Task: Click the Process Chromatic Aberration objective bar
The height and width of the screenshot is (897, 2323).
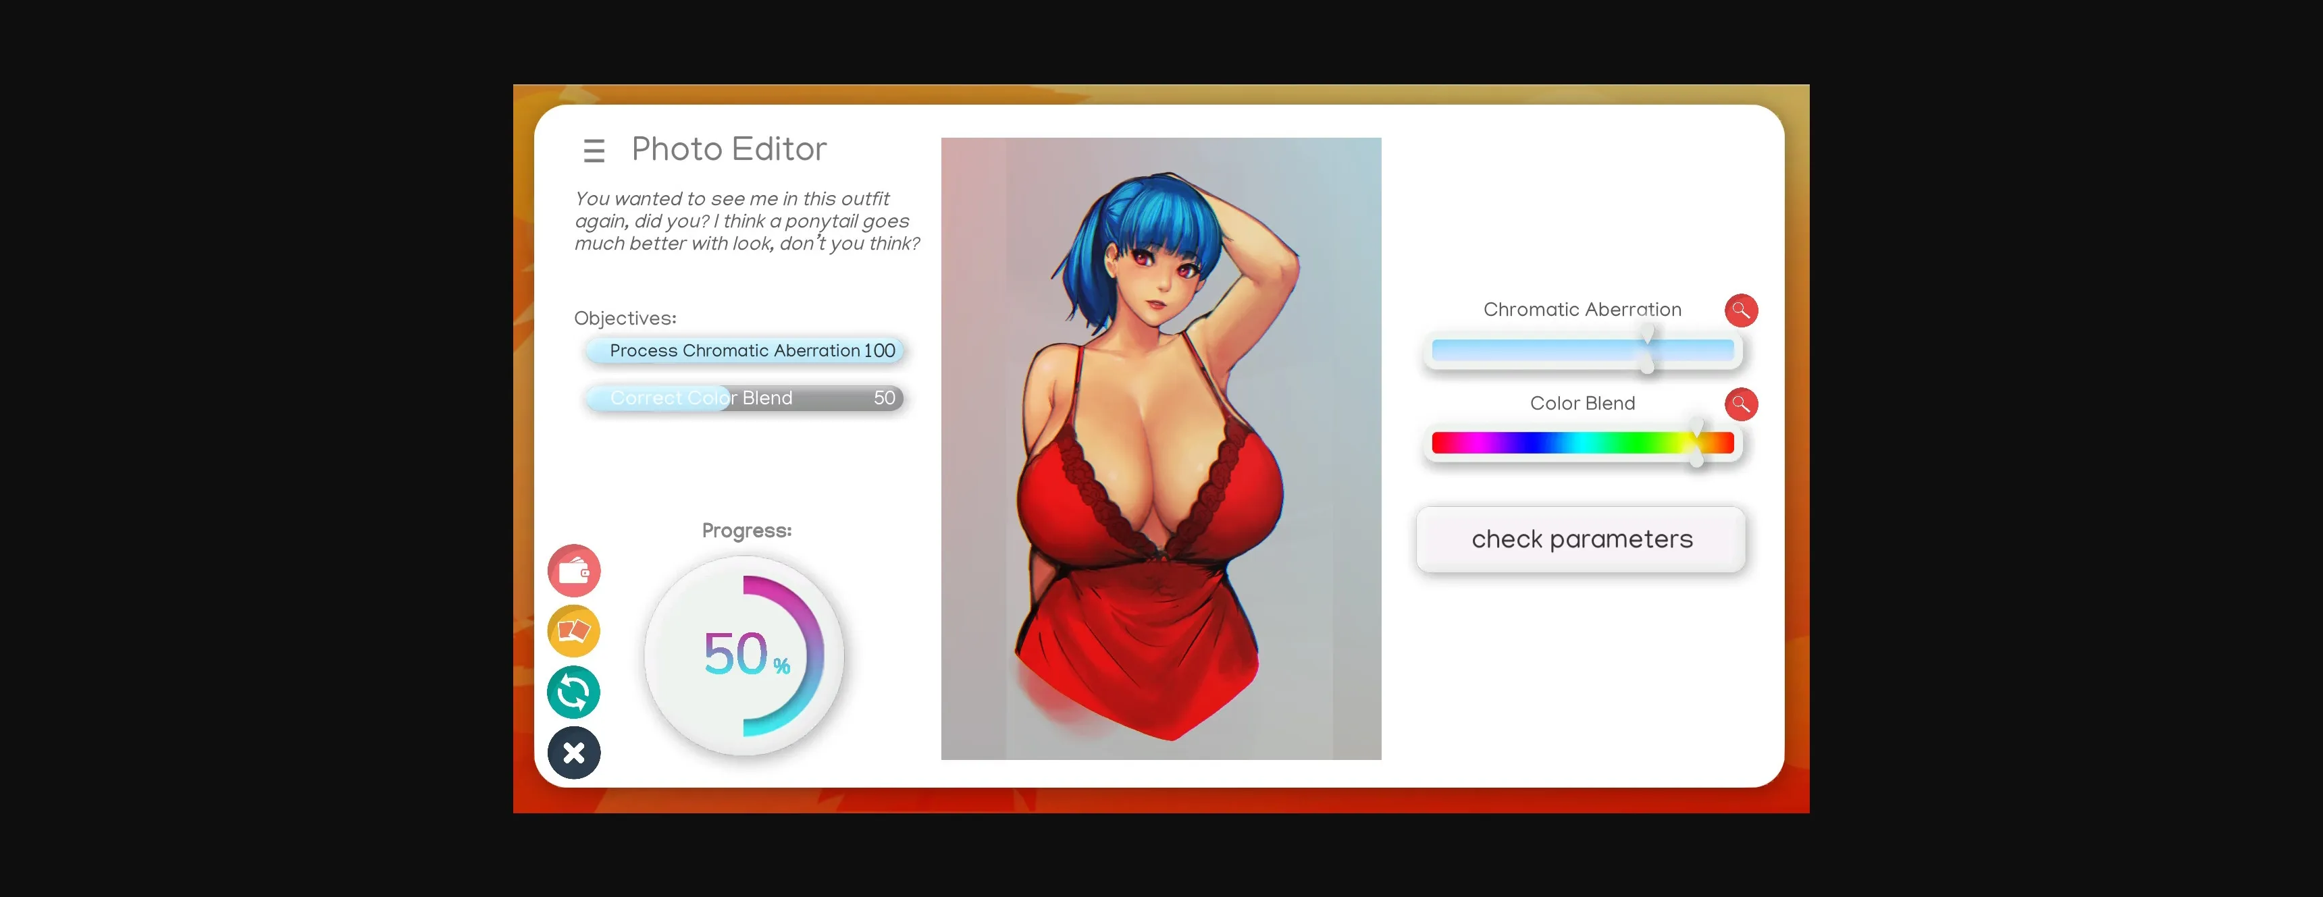Action: click(x=745, y=351)
